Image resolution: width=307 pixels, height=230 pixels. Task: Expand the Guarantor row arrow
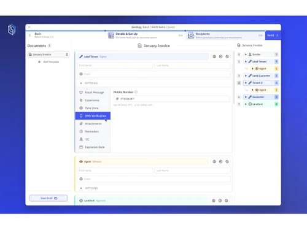[x=246, y=97]
